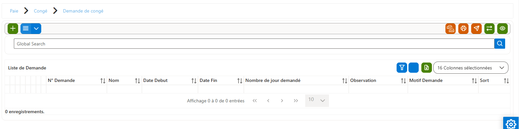Screen dimensions: 519x129
Task: Sort by N° Demande column arrows
Action: (x=103, y=81)
